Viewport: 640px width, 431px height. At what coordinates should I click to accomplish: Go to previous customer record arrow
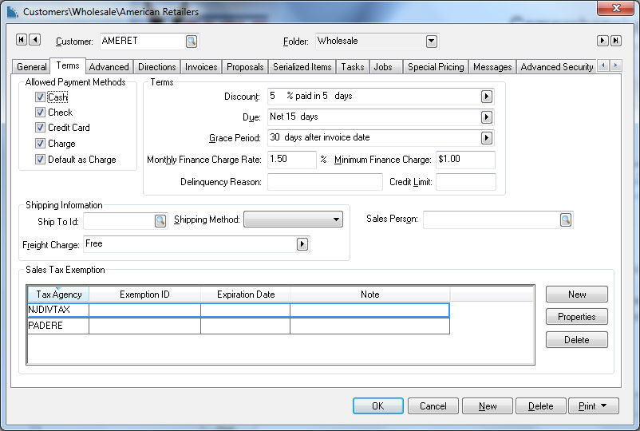click(35, 40)
